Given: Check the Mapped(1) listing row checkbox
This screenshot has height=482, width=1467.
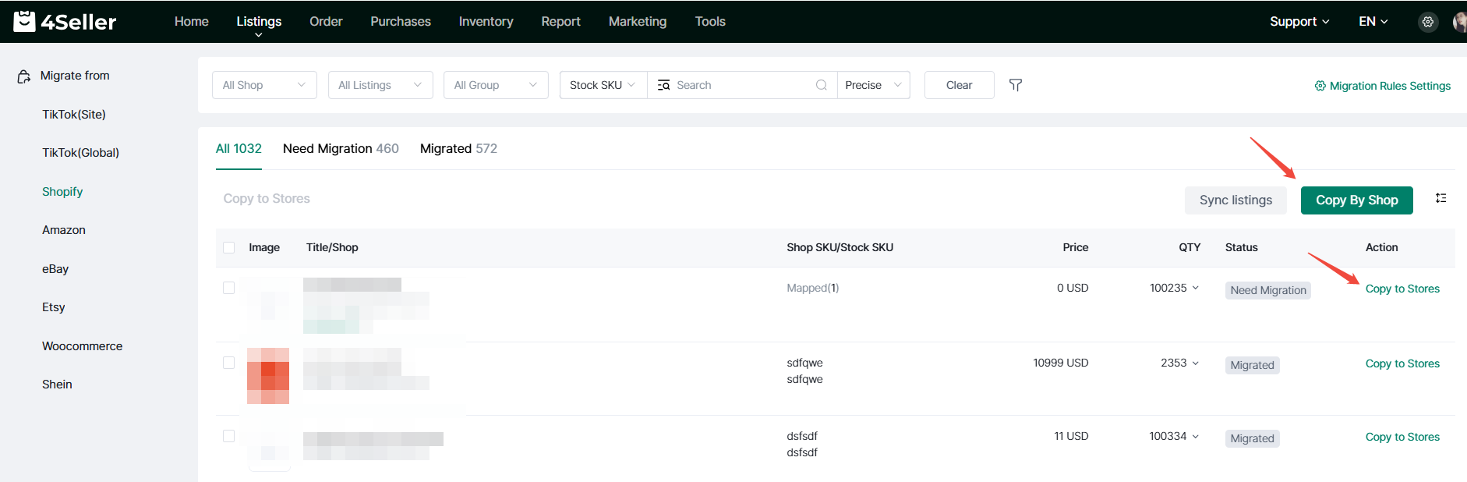Looking at the screenshot, I should pos(229,289).
